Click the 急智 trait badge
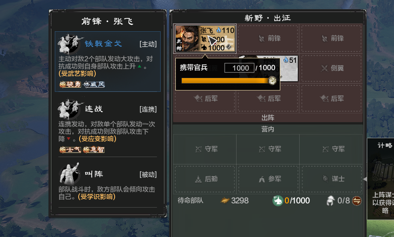The height and width of the screenshot is (237, 394). coord(94,150)
